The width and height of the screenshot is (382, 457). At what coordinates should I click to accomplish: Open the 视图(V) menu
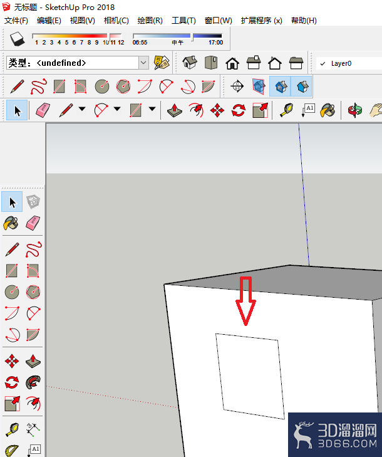[83, 21]
